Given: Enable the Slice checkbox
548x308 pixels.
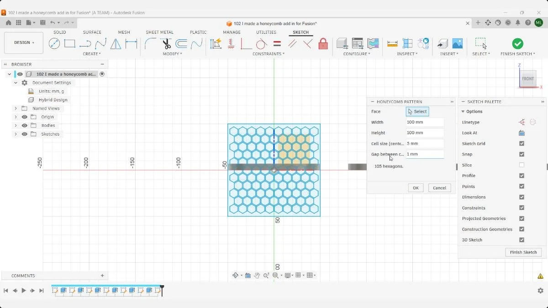Looking at the screenshot, I should point(522,165).
